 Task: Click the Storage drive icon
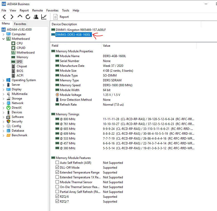pos(8,98)
